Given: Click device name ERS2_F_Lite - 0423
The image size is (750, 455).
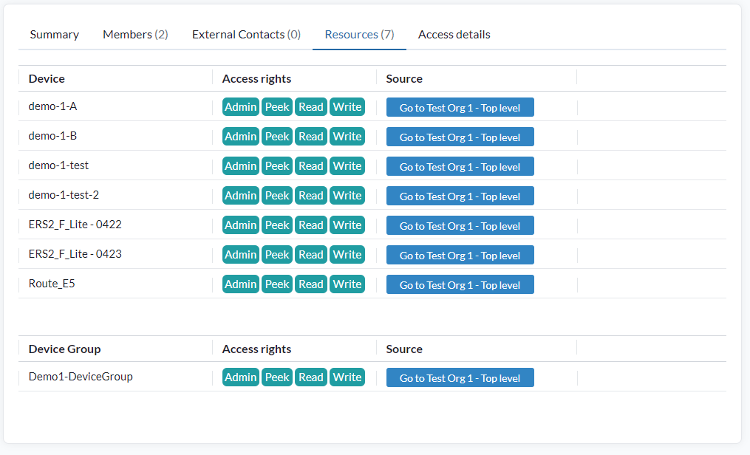Looking at the screenshot, I should click(75, 254).
